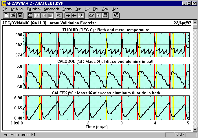Open the Run menu
198x138 pixels.
click(x=78, y=9)
